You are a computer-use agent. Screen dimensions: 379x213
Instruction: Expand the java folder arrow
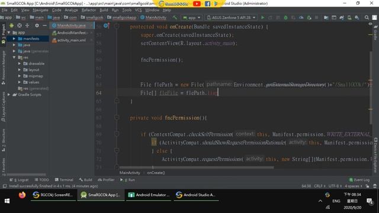point(14,45)
